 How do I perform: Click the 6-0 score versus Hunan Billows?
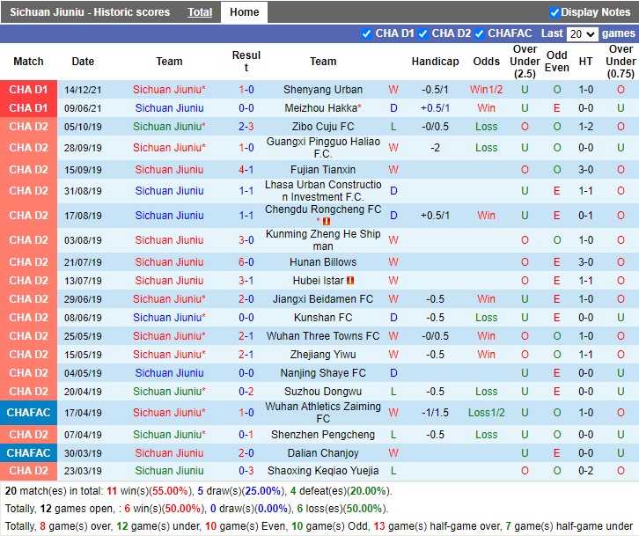click(x=246, y=262)
